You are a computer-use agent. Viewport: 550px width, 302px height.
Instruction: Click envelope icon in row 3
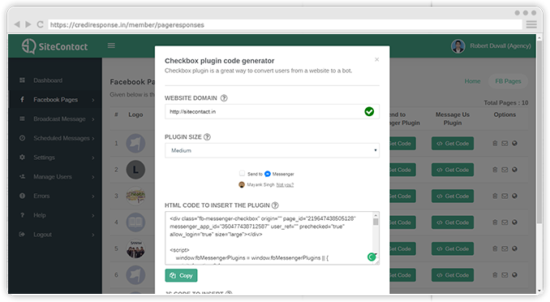(x=505, y=196)
